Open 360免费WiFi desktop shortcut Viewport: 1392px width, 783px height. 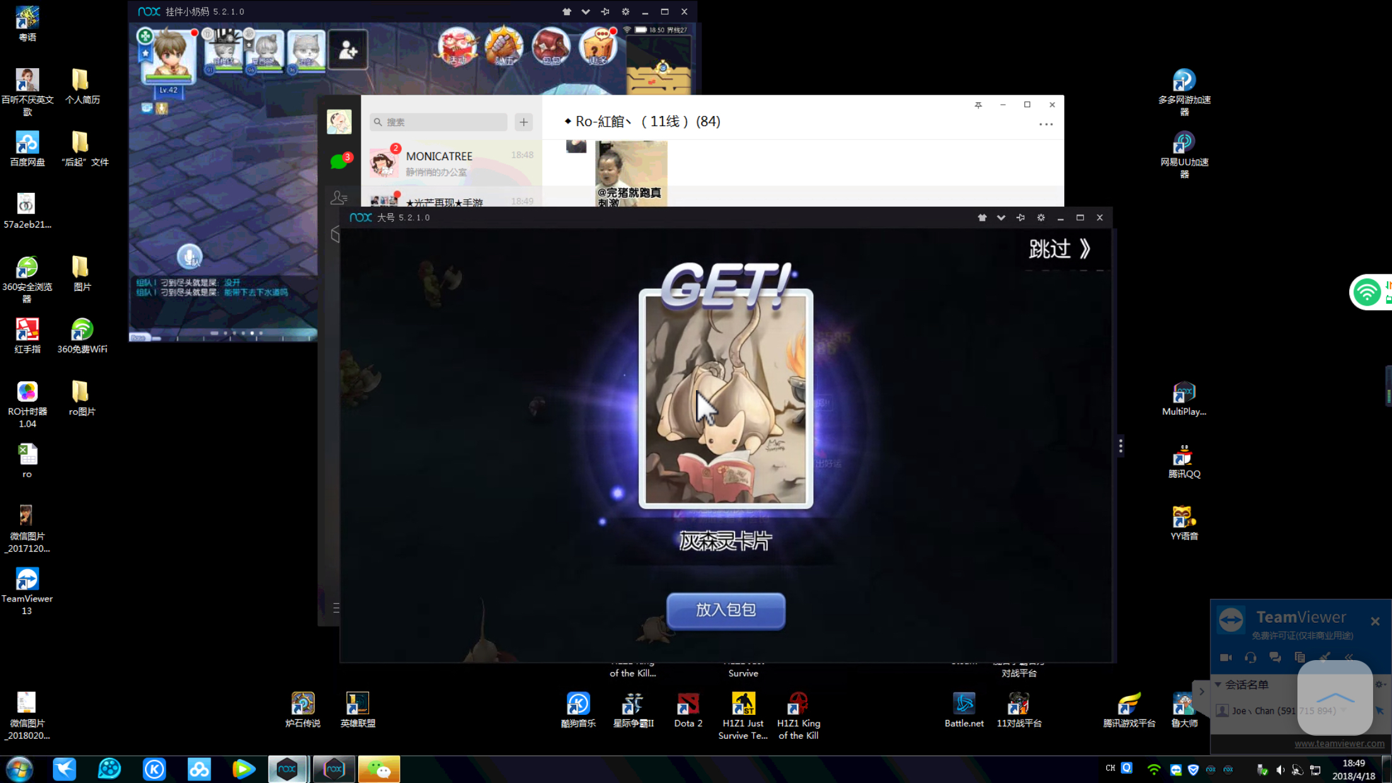pyautogui.click(x=82, y=336)
